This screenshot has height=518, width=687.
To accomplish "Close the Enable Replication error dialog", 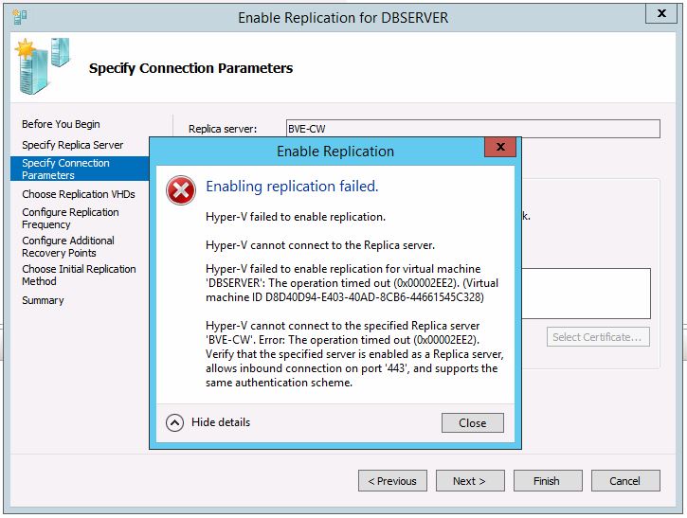I will (500, 147).
